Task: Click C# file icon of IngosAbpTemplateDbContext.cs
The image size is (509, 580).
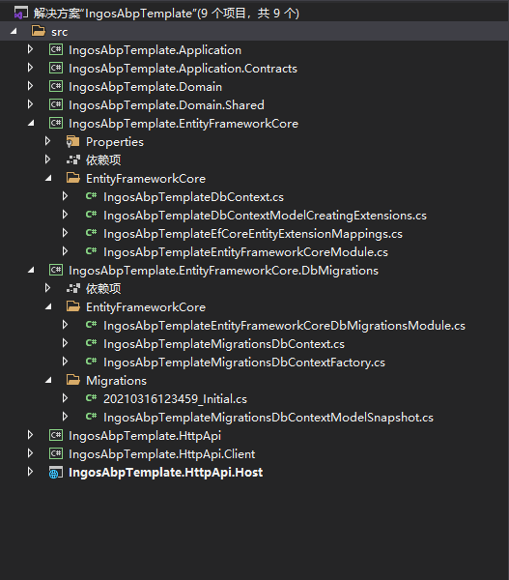Action: coord(91,196)
